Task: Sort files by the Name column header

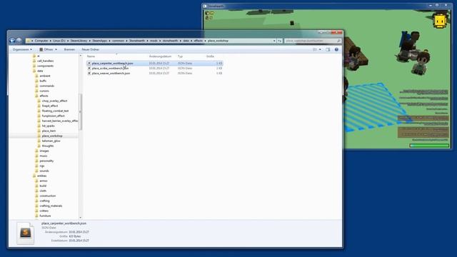Action: click(x=91, y=56)
